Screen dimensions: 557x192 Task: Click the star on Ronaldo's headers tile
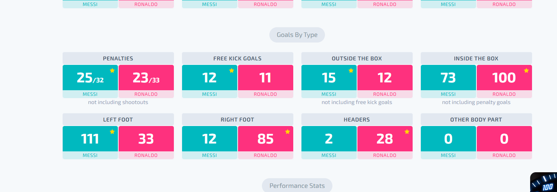407,132
